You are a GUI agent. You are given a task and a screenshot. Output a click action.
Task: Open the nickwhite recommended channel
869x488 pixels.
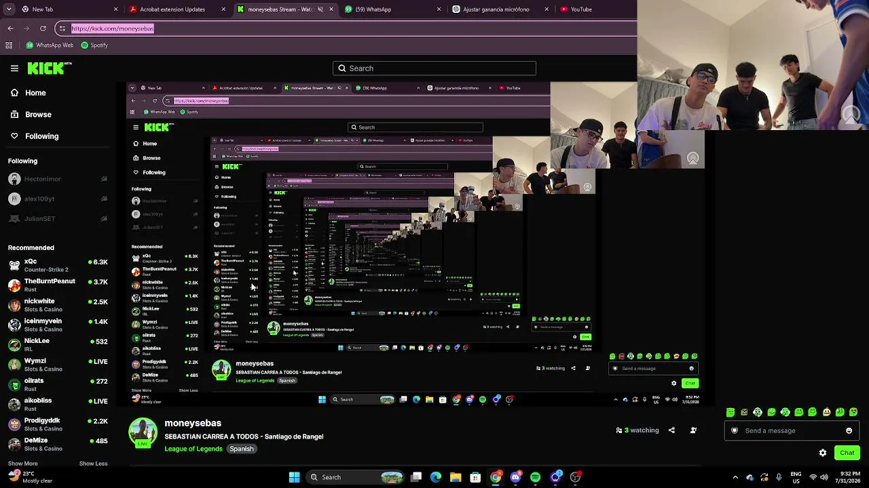58,305
